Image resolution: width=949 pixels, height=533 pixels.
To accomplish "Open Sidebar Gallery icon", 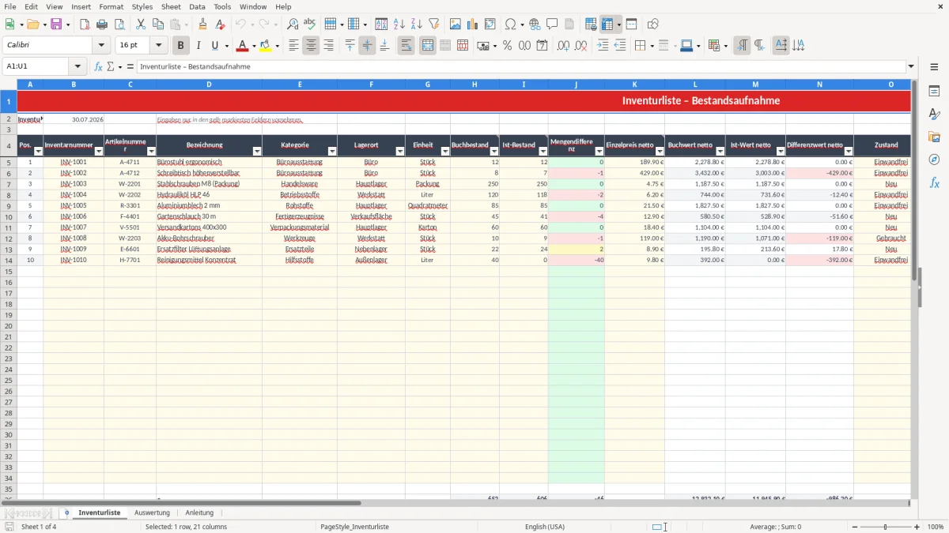I will coord(934,137).
